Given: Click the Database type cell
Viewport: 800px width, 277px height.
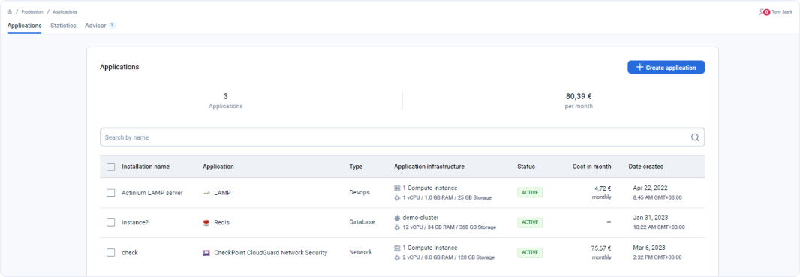Looking at the screenshot, I should click(x=362, y=222).
